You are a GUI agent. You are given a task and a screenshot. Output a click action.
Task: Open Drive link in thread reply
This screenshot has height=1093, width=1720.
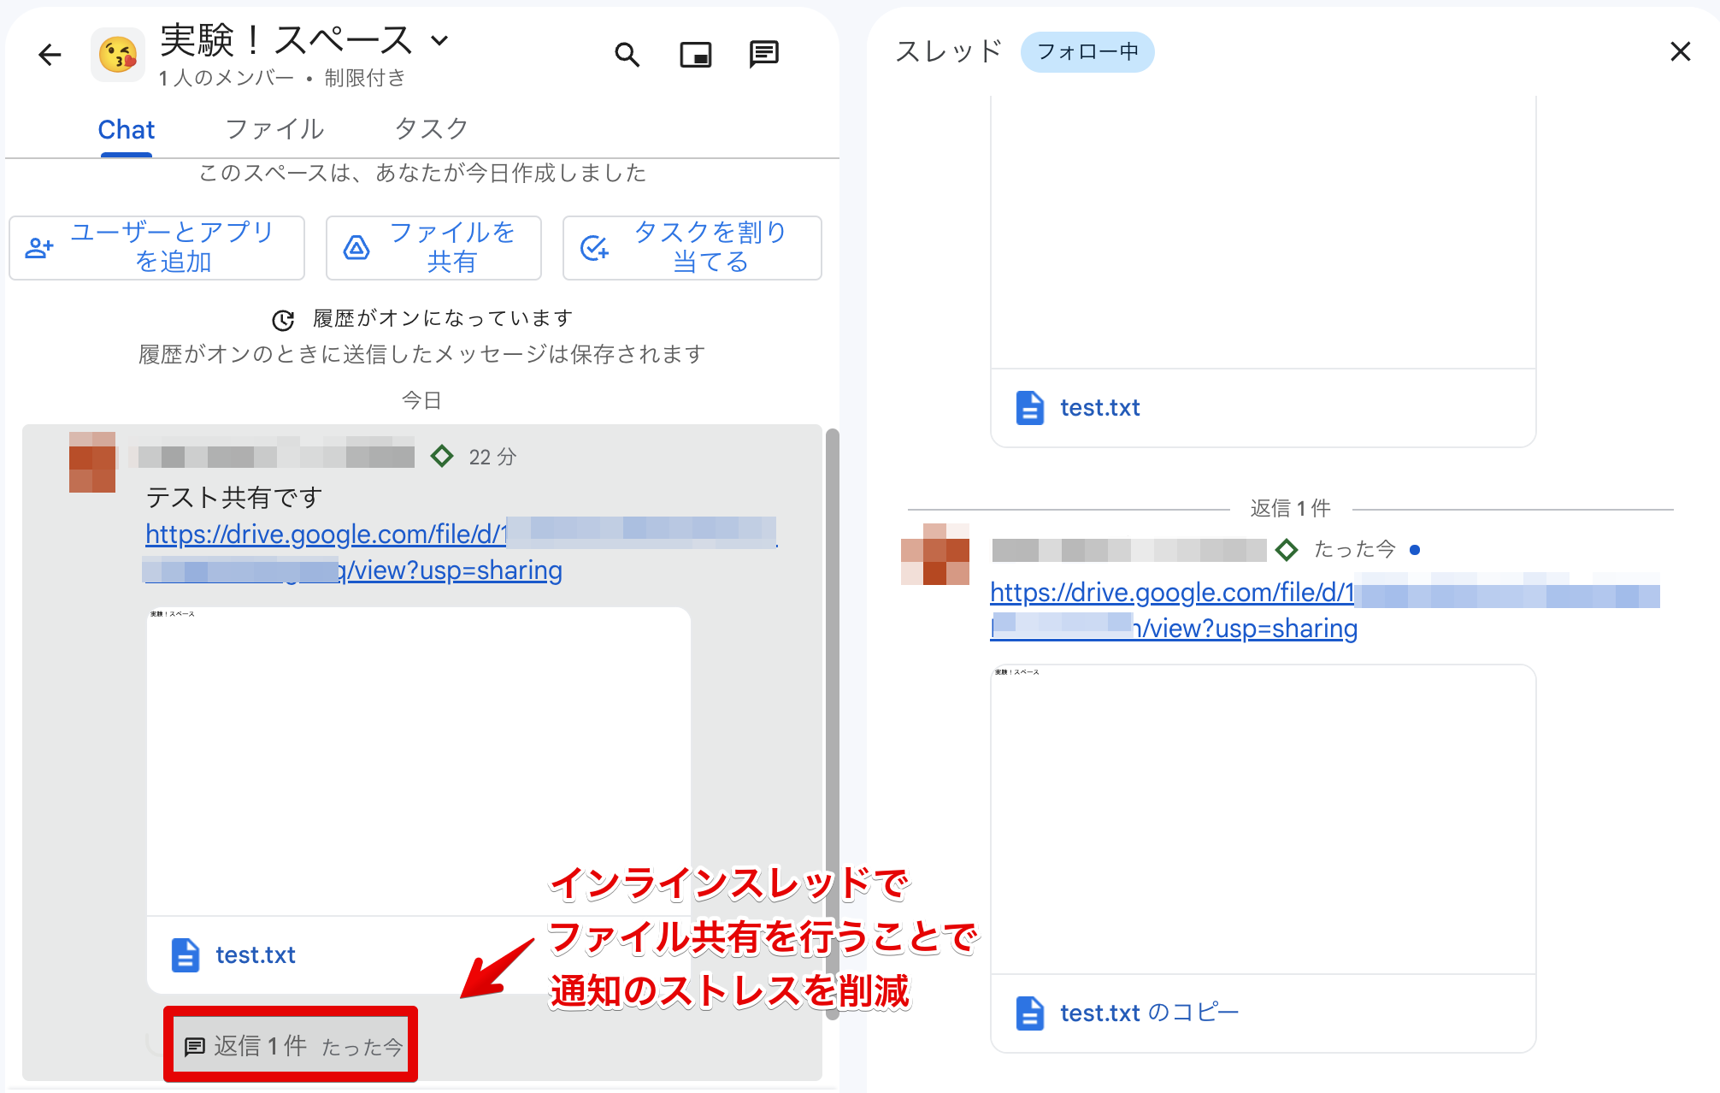pyautogui.click(x=1171, y=593)
